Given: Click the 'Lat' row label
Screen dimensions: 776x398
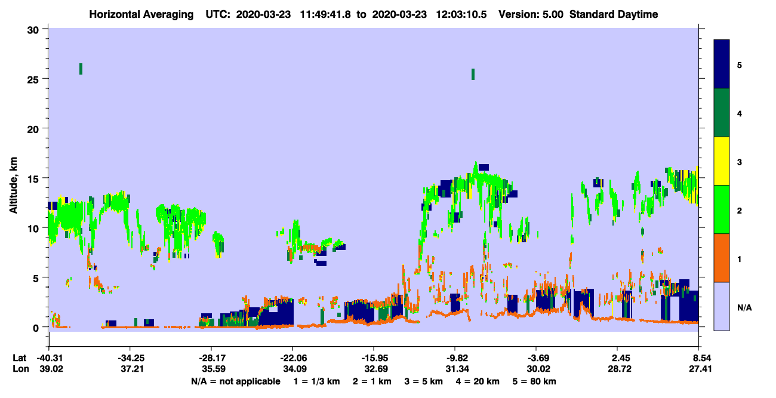Looking at the screenshot, I should click(19, 358).
